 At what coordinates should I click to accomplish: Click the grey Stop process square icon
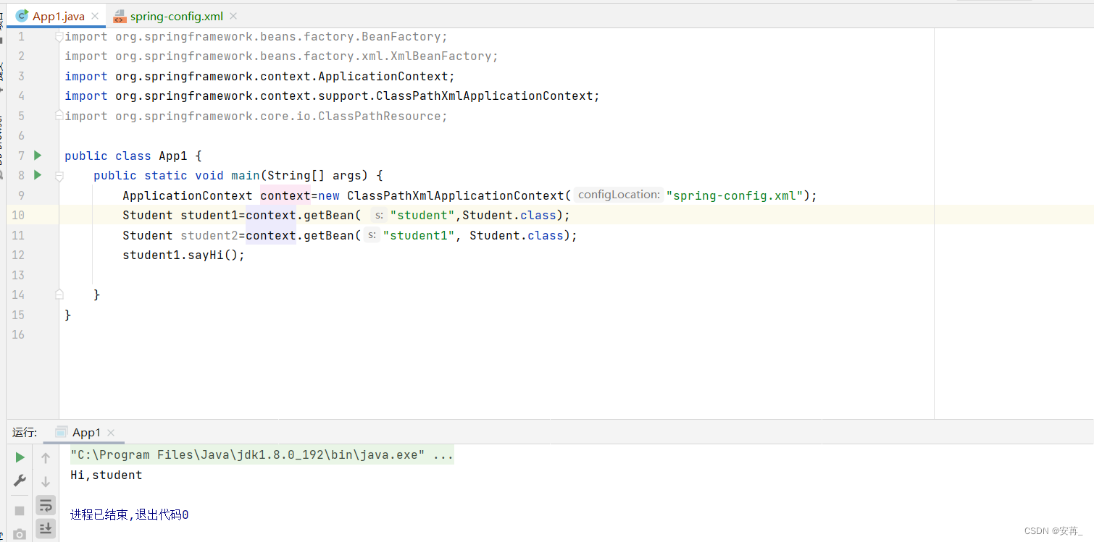(x=20, y=511)
